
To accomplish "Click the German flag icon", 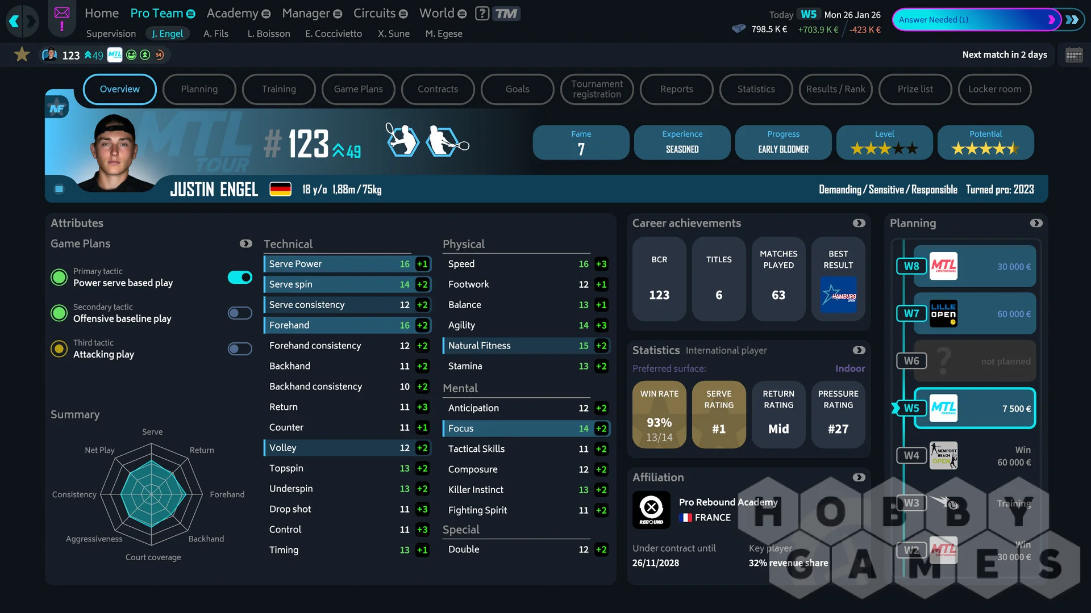I will (280, 189).
